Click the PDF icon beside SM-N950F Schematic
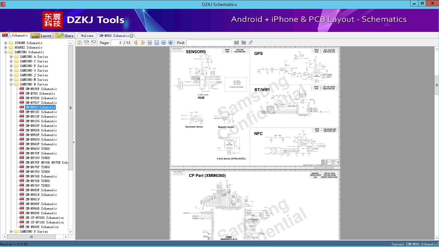 click(22, 135)
